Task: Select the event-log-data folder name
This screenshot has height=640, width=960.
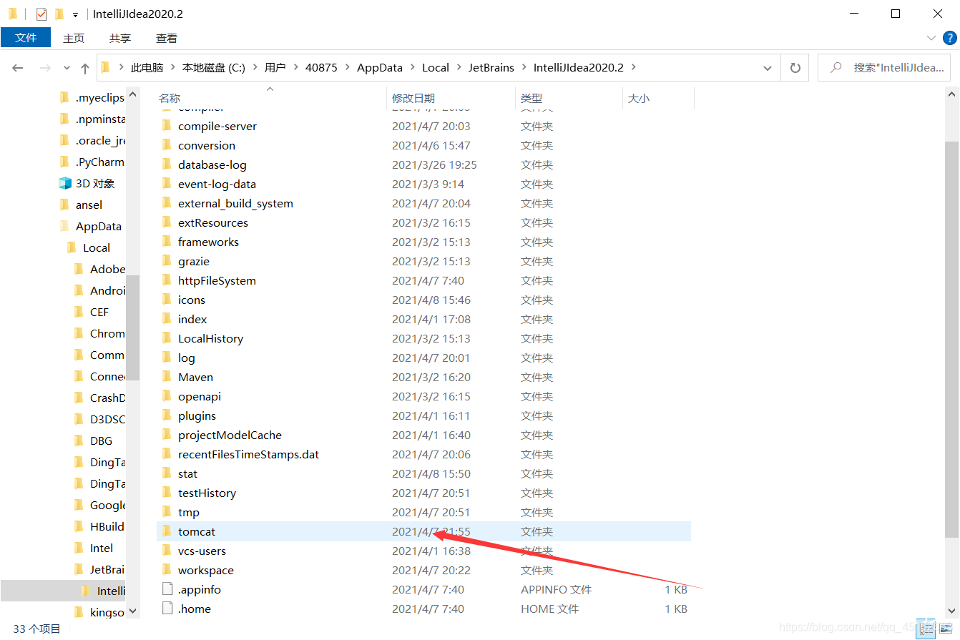Action: coord(217,184)
